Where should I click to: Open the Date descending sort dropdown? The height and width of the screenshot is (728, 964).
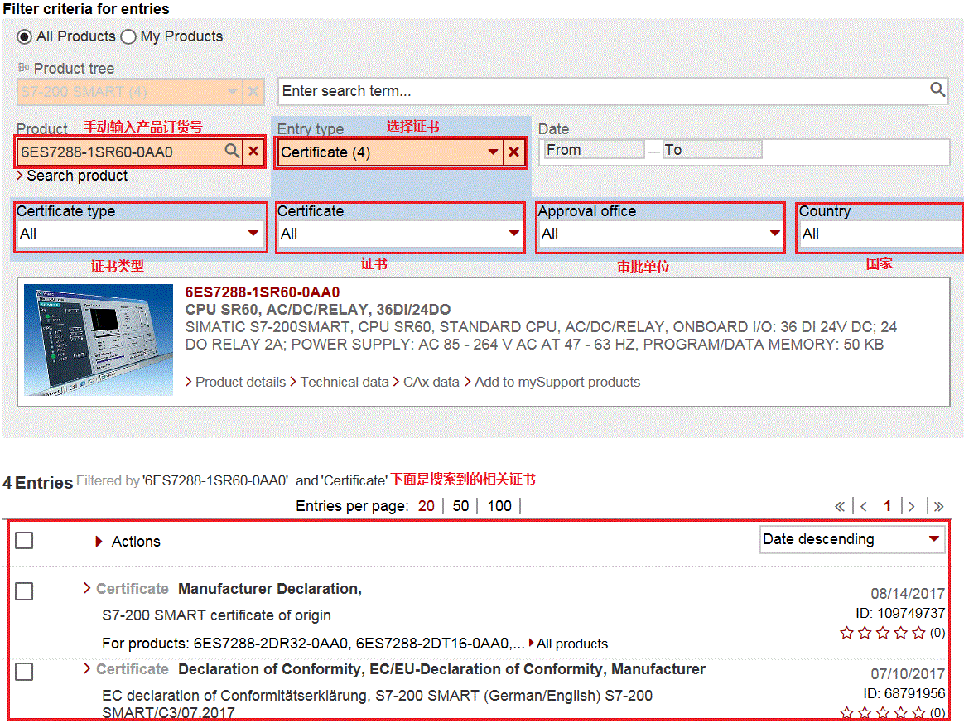click(x=852, y=539)
